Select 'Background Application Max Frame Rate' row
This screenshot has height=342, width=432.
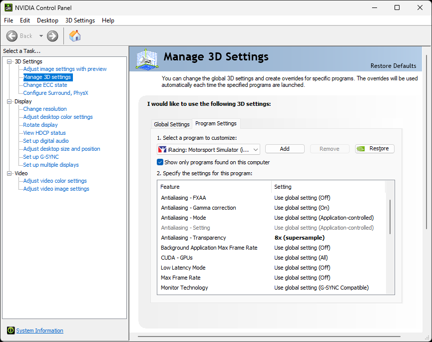coord(271,248)
